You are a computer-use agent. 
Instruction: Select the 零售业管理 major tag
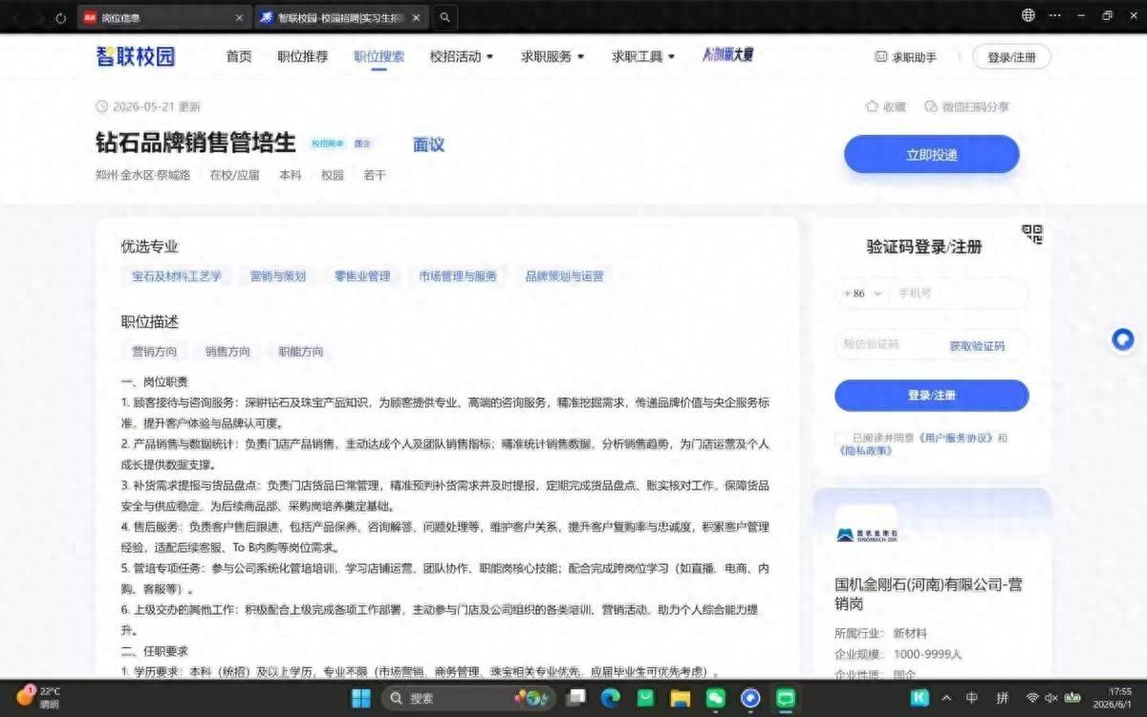click(362, 276)
